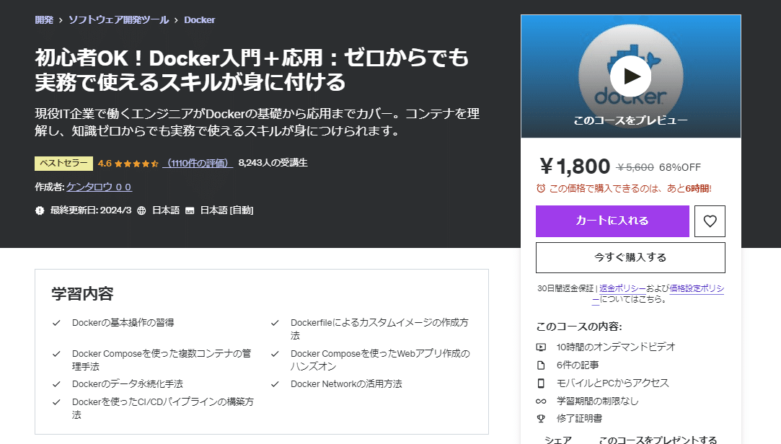Click the last-updated badge icon
Image resolution: width=781 pixels, height=444 pixels.
pyautogui.click(x=40, y=210)
